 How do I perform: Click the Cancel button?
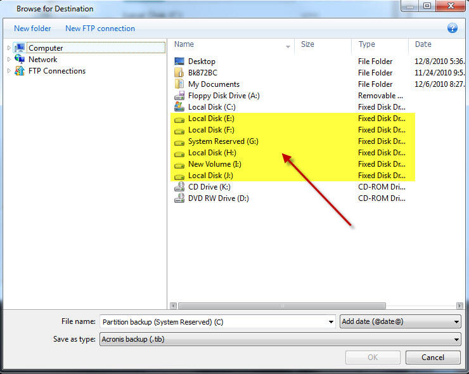pyautogui.click(x=433, y=358)
